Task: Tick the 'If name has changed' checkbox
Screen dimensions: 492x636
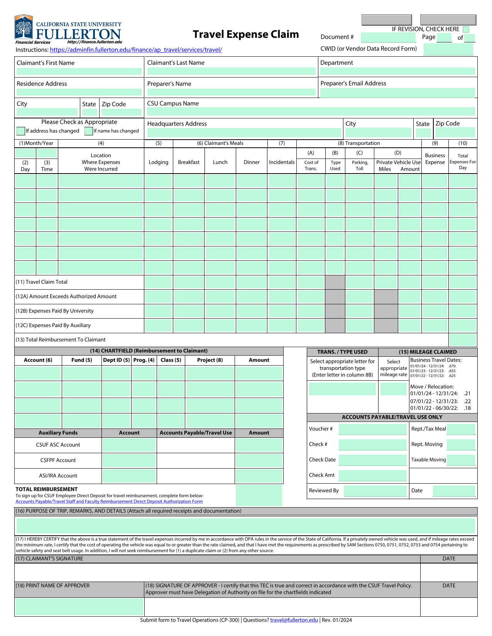Action: (89, 131)
